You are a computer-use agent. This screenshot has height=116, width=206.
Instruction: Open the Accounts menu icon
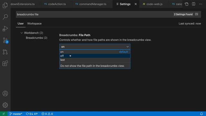click(5, 93)
